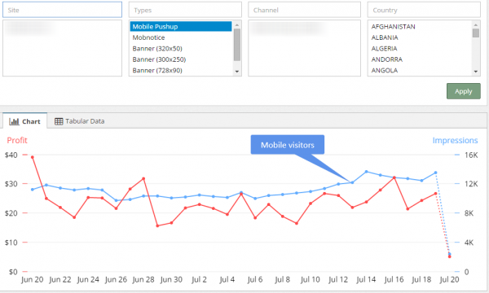Click the Types list scrollbar thumb
Viewport: 489px width, 293px height.
tap(237, 45)
